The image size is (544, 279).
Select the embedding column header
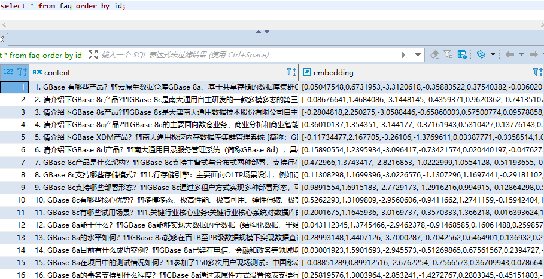point(421,72)
